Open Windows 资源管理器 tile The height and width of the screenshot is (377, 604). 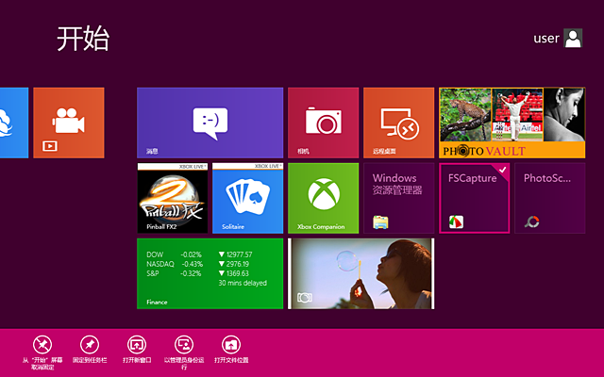coord(398,198)
